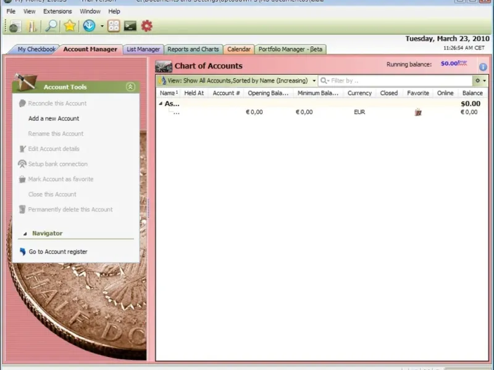Switch to List Manager tab
Viewport: 494px width, 370px height.
pyautogui.click(x=143, y=49)
